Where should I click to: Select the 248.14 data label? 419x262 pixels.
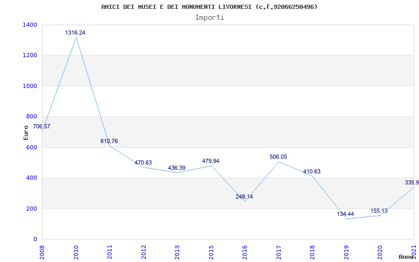tap(244, 197)
